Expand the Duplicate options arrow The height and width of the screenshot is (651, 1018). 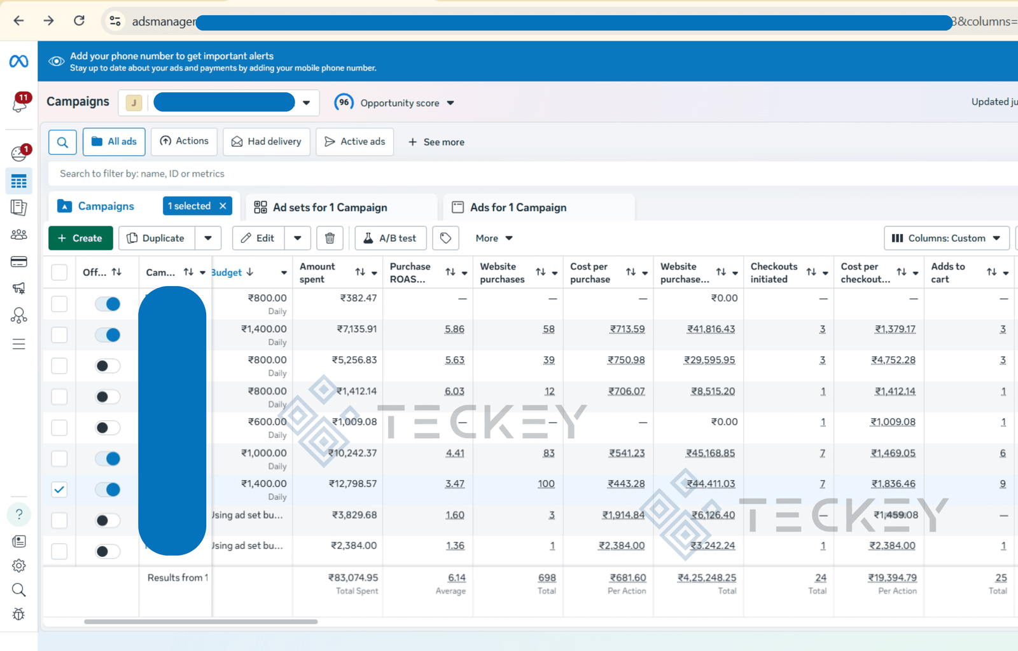point(208,238)
